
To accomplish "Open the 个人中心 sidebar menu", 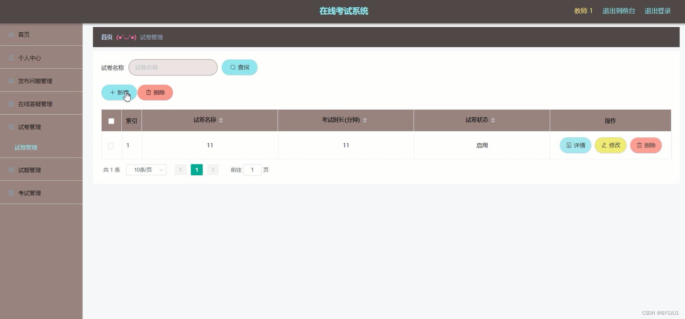I will (41, 57).
